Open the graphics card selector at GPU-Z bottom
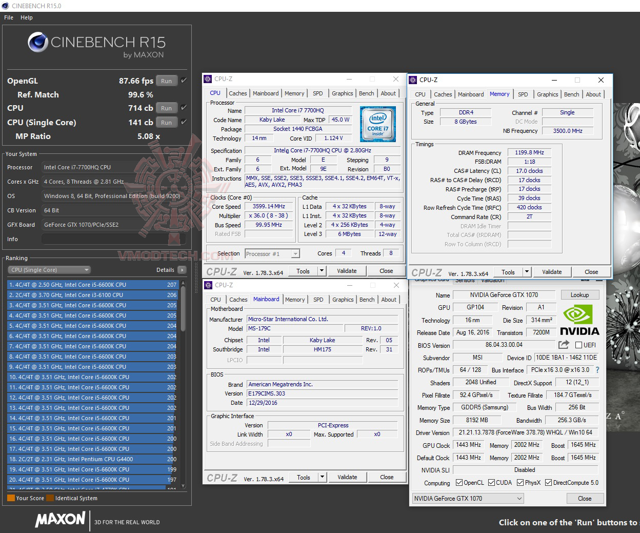640x533 pixels. point(467,498)
